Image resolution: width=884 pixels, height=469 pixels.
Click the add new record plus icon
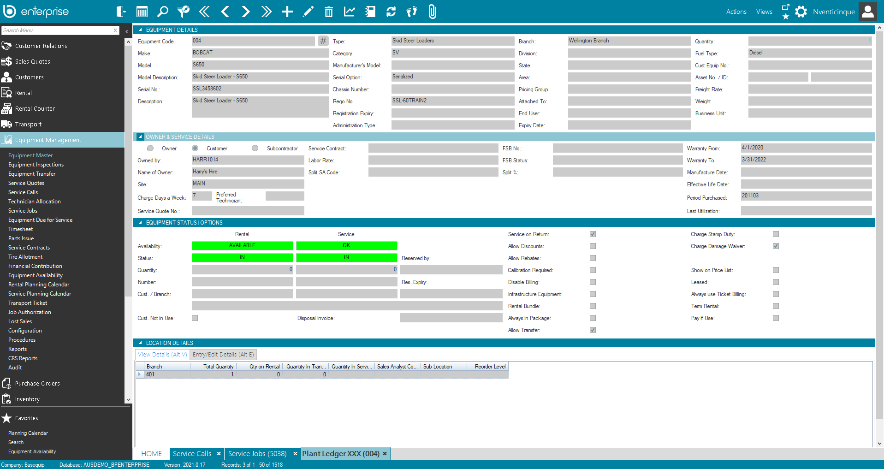[x=287, y=12]
